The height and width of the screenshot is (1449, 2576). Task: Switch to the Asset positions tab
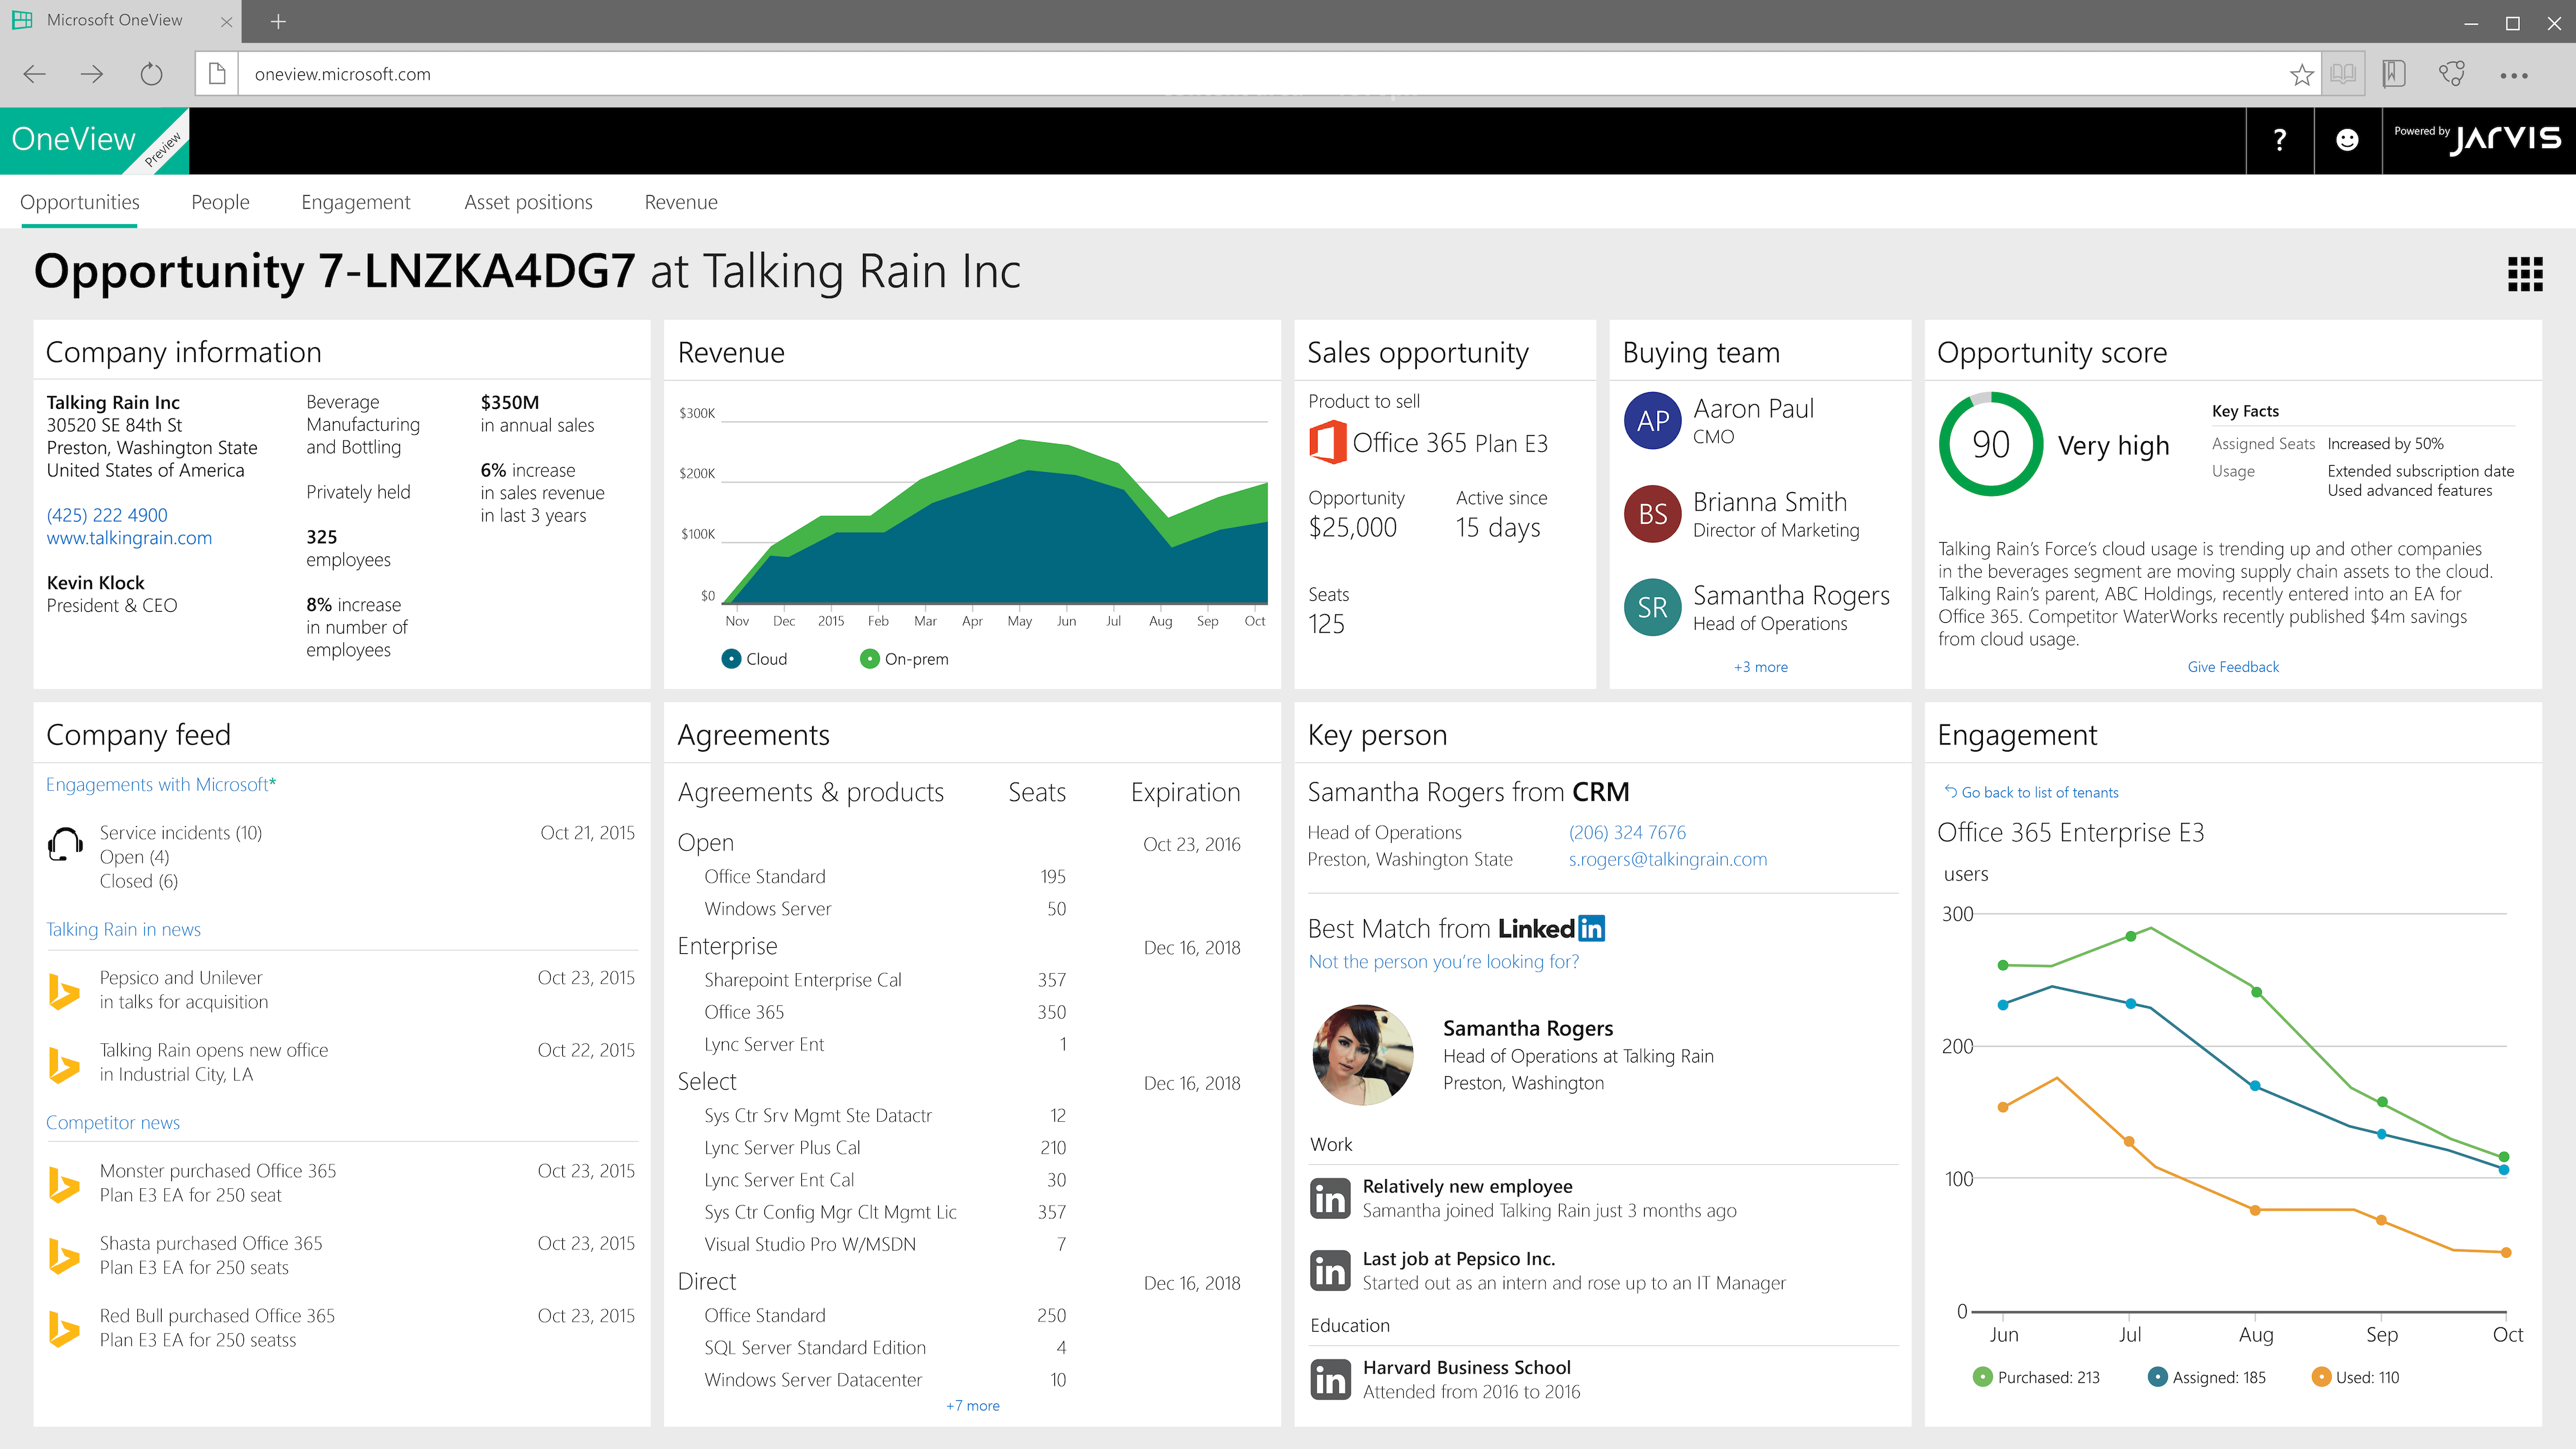point(528,202)
